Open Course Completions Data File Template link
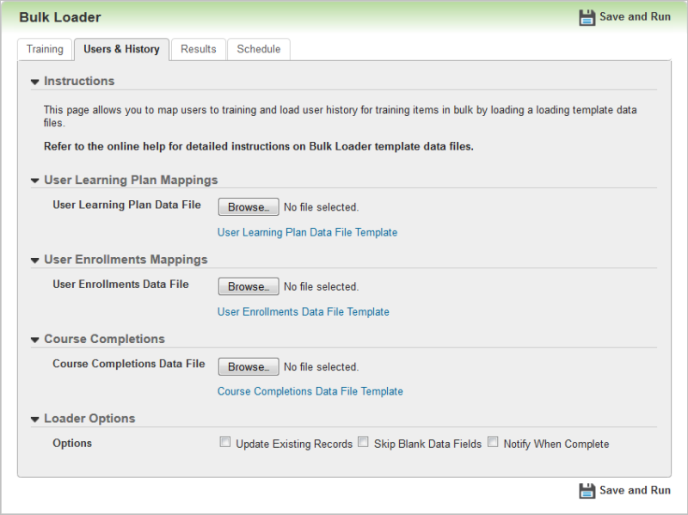Viewport: 688px width, 515px height. [310, 391]
